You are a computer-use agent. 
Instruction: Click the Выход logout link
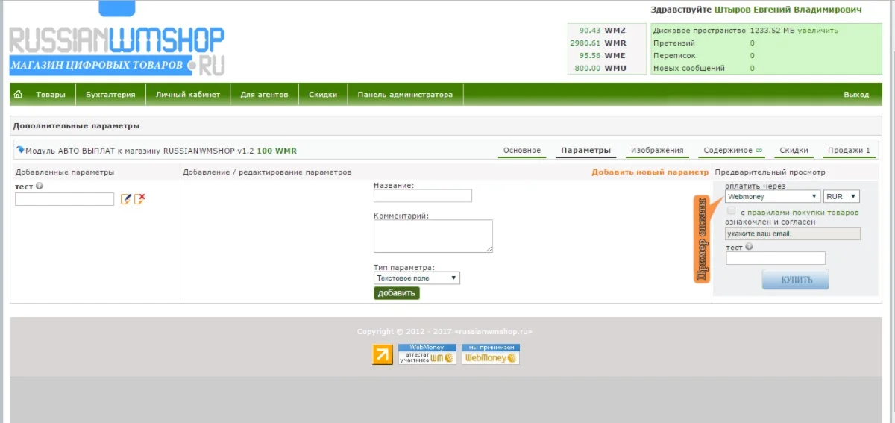[856, 95]
